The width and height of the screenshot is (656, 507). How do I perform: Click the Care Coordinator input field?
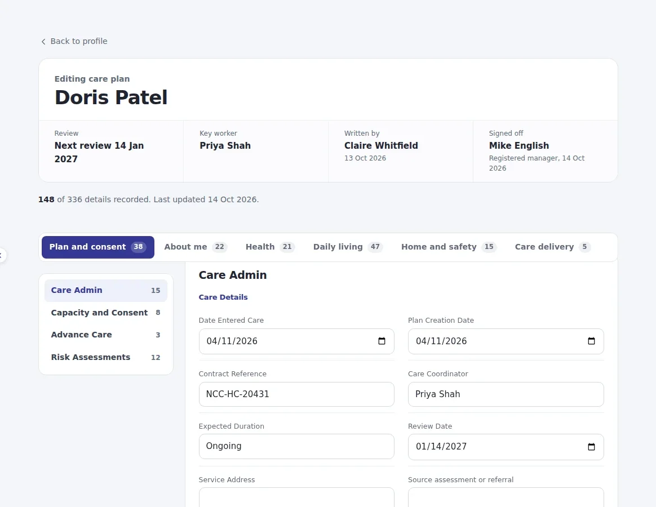click(506, 394)
